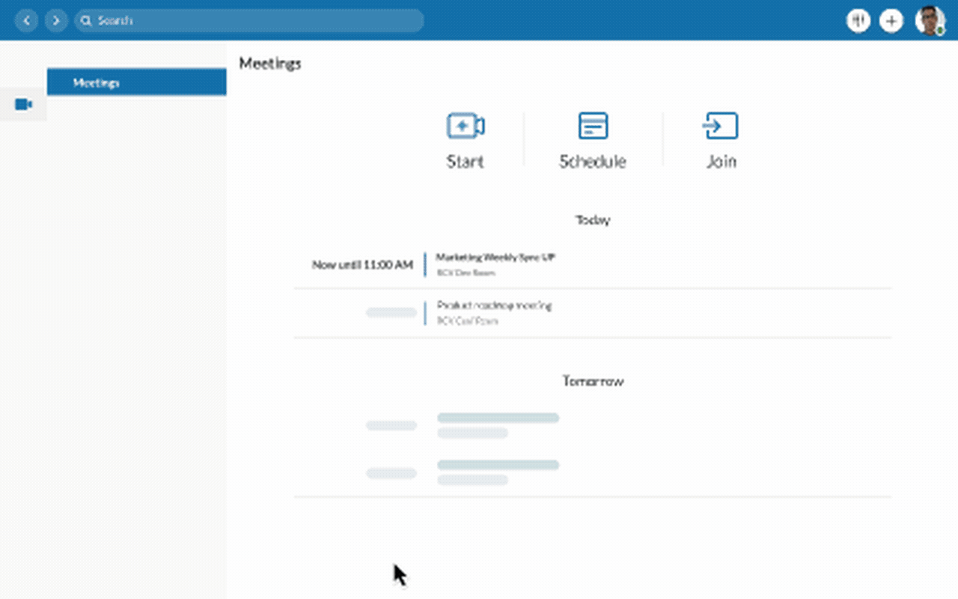This screenshot has height=599, width=958.
Task: Click the Schedule meeting calendar icon
Action: (593, 126)
